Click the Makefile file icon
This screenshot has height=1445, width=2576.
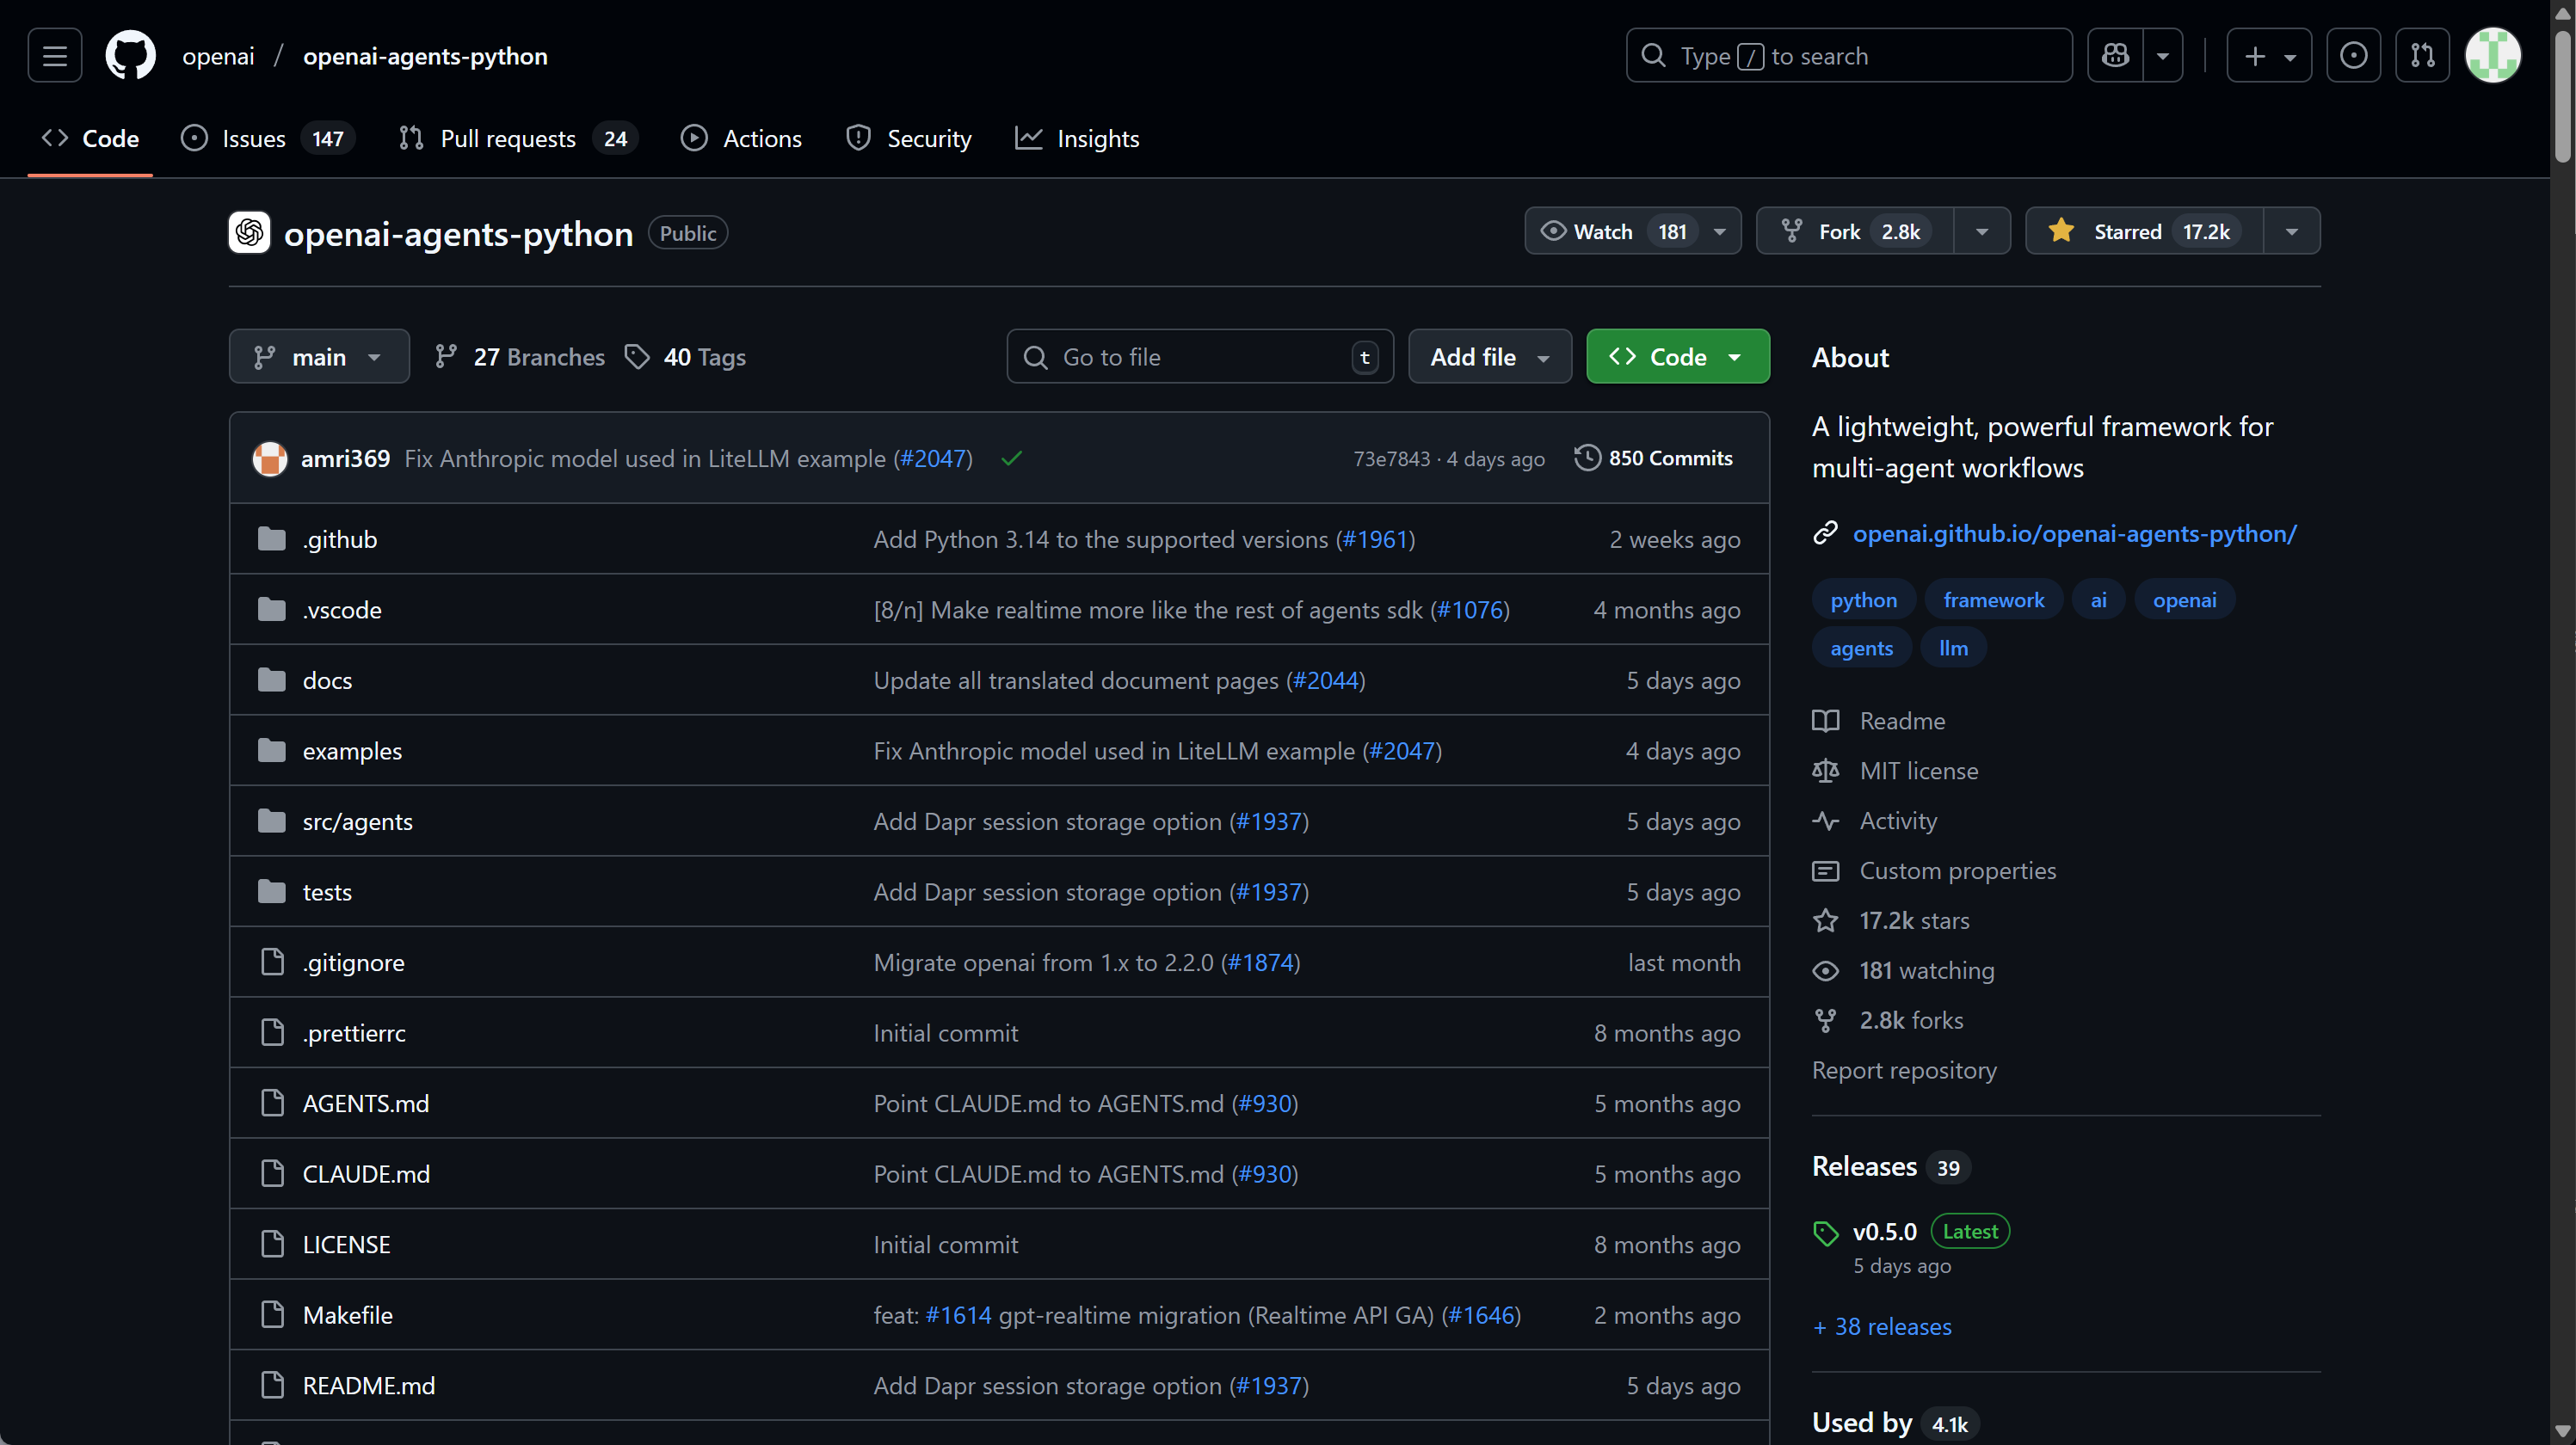(x=272, y=1315)
